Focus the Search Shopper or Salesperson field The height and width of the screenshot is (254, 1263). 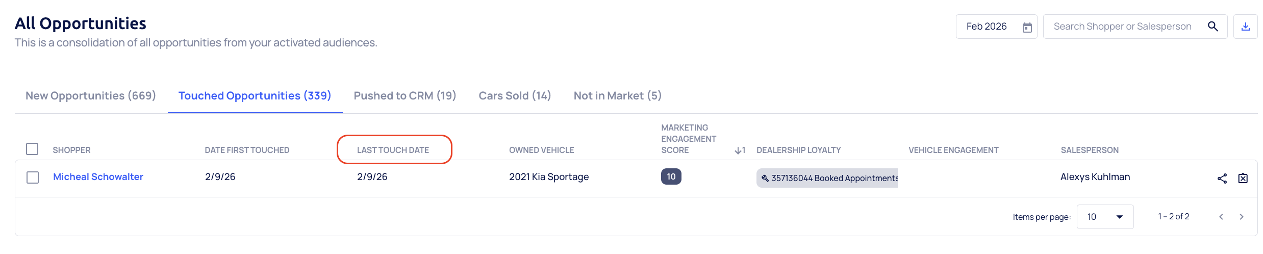click(1122, 27)
